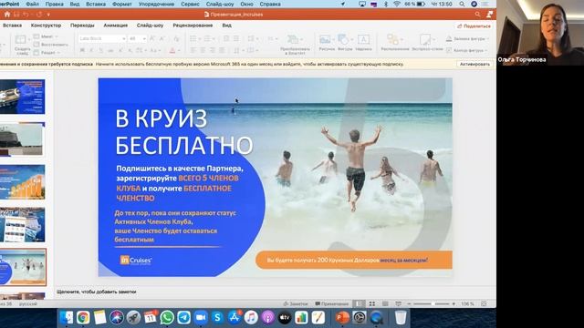Open the Сервис menu in the menu bar

pos(190,4)
